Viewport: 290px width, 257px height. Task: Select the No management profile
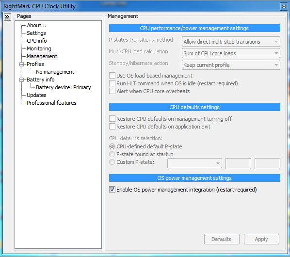(55, 72)
